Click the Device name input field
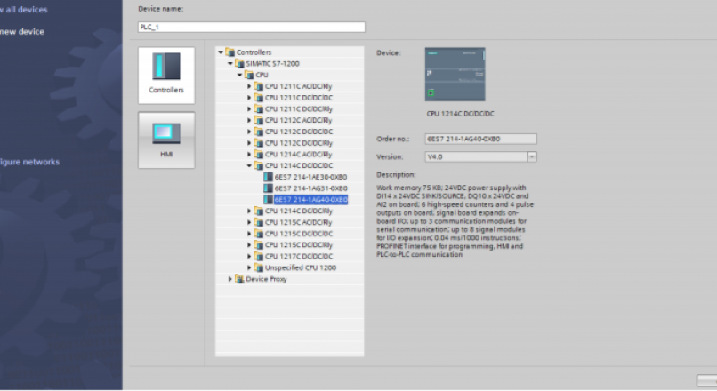The height and width of the screenshot is (391, 717). 252,27
